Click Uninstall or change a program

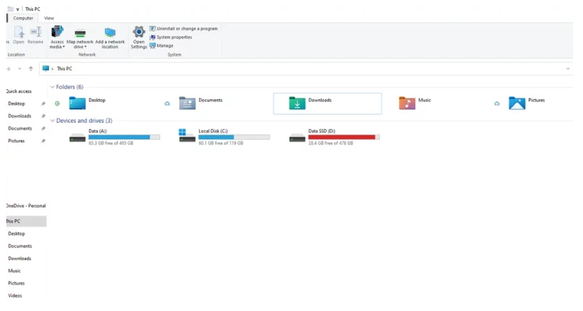(x=187, y=28)
